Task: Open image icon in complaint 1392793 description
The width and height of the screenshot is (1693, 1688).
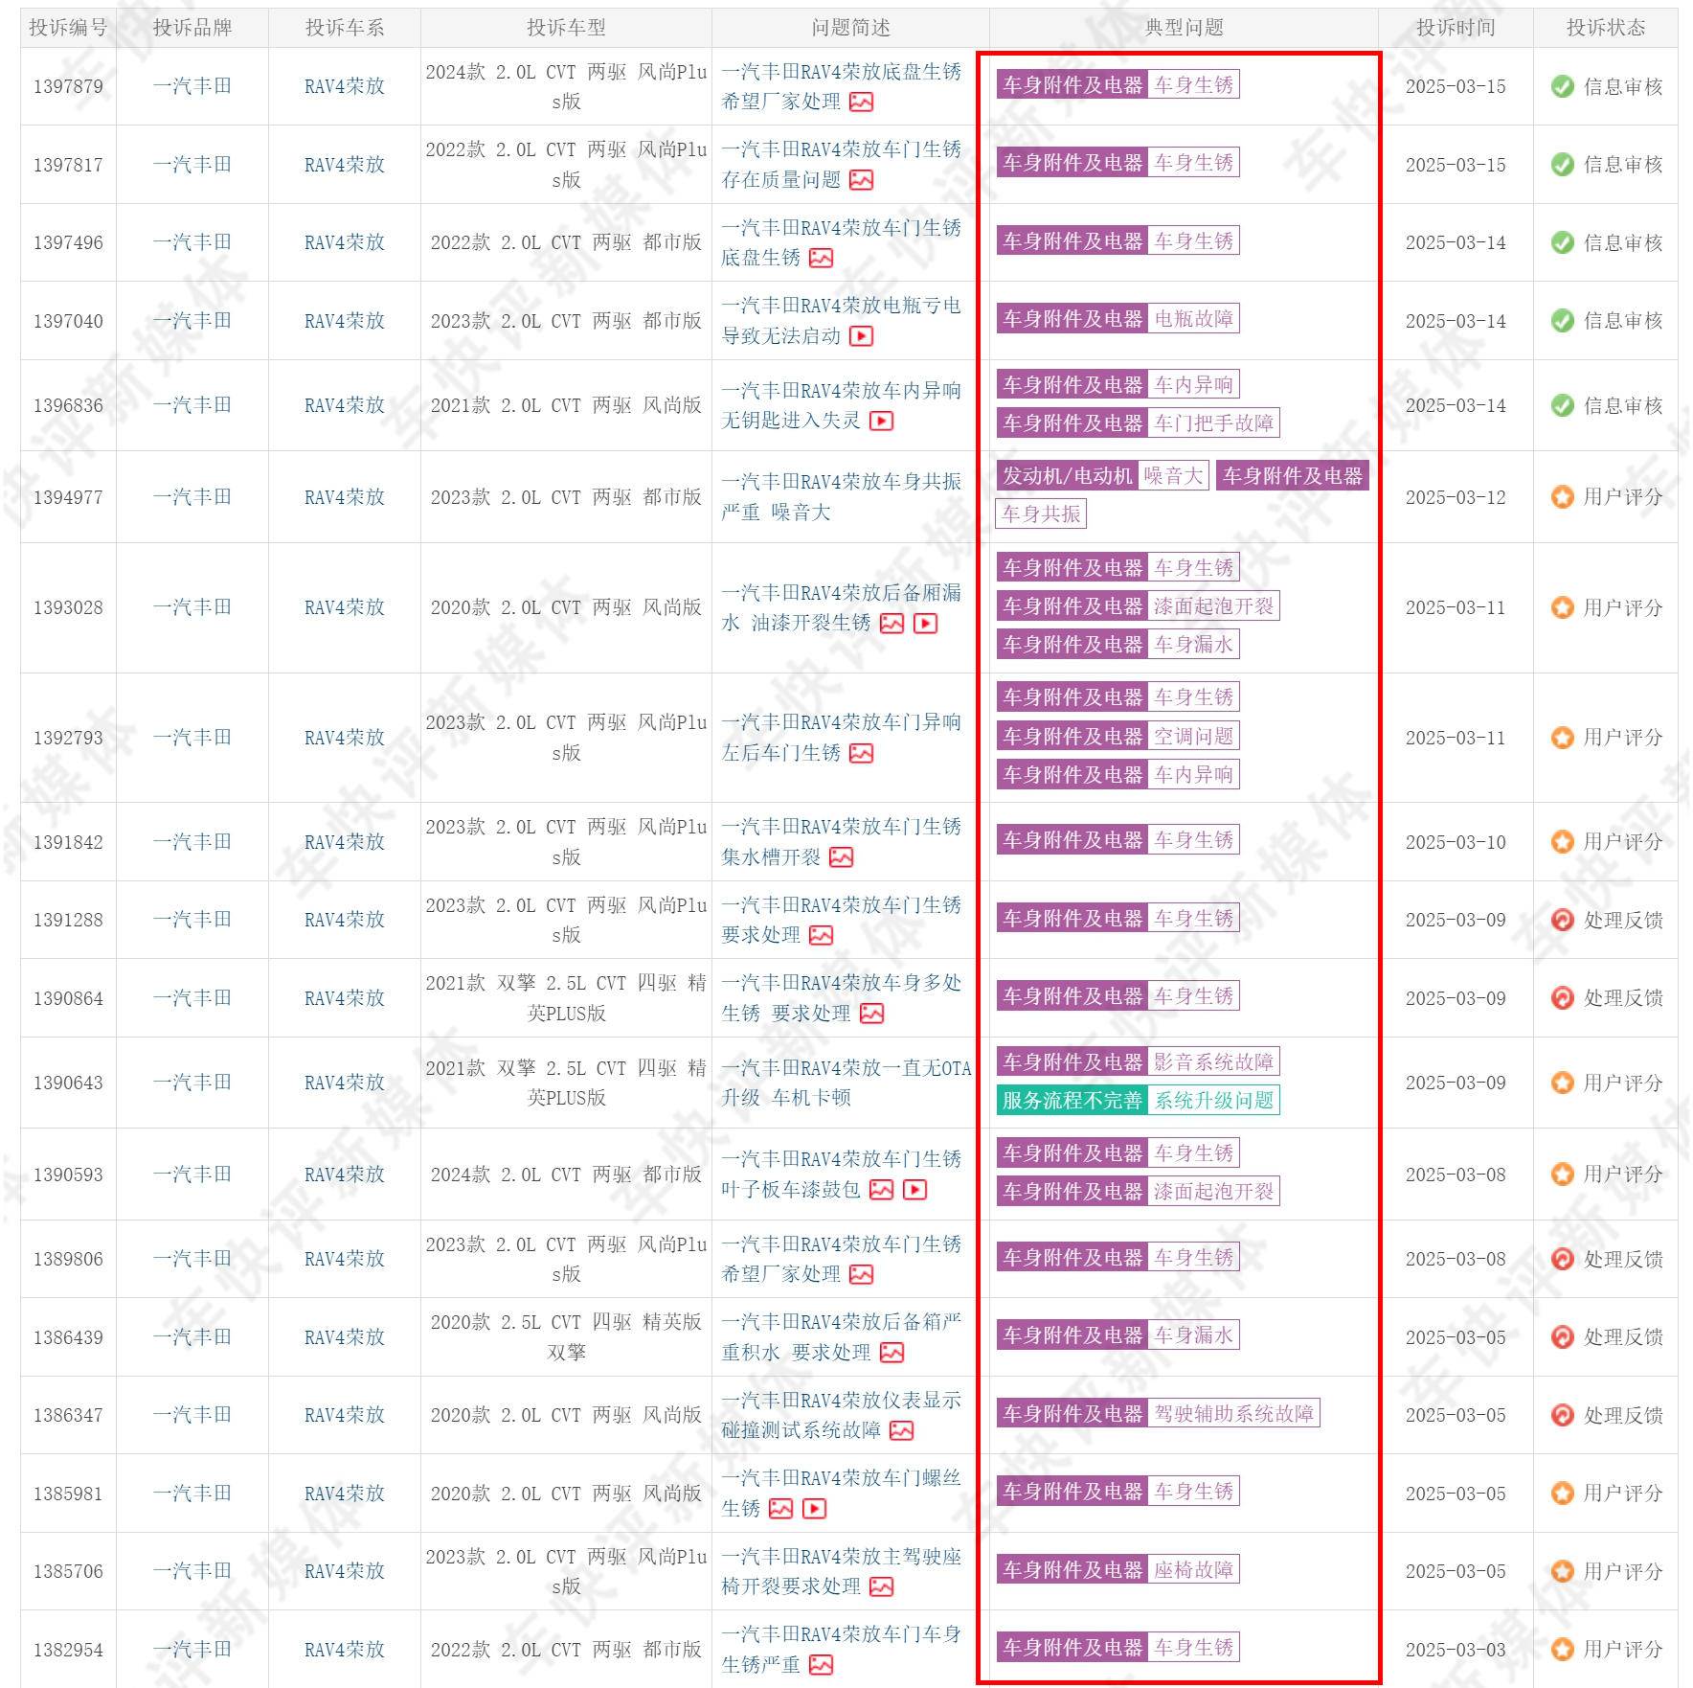Action: pos(861,754)
